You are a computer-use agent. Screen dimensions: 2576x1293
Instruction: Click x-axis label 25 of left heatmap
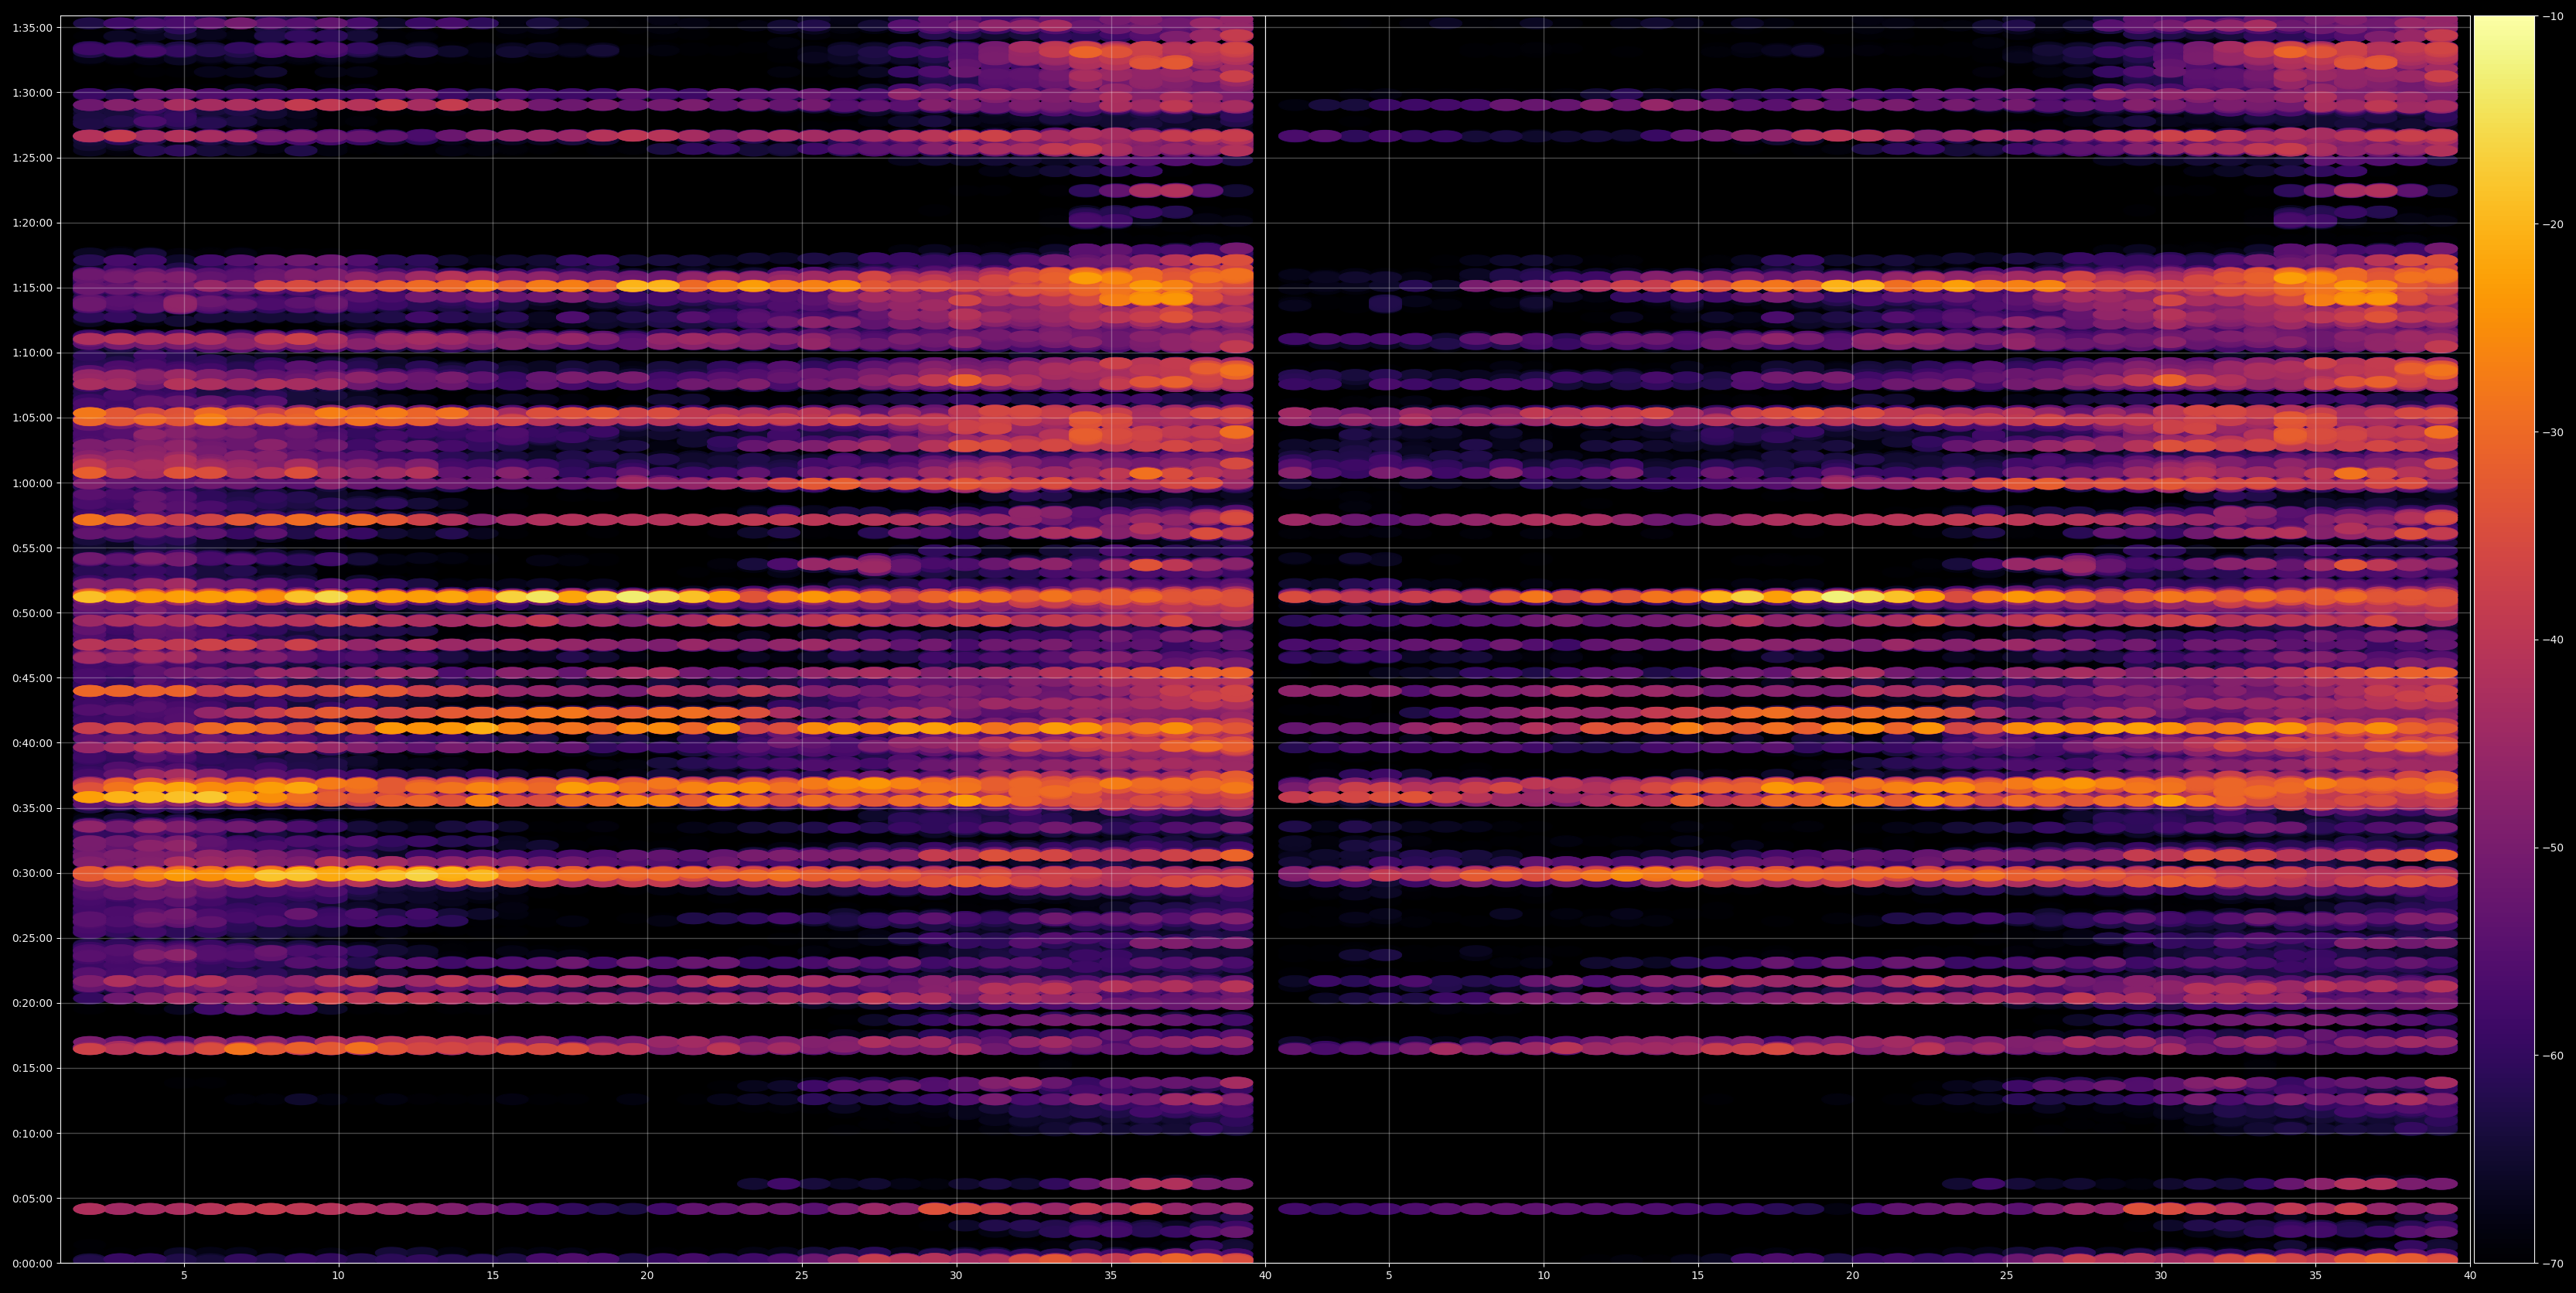pyautogui.click(x=802, y=1276)
